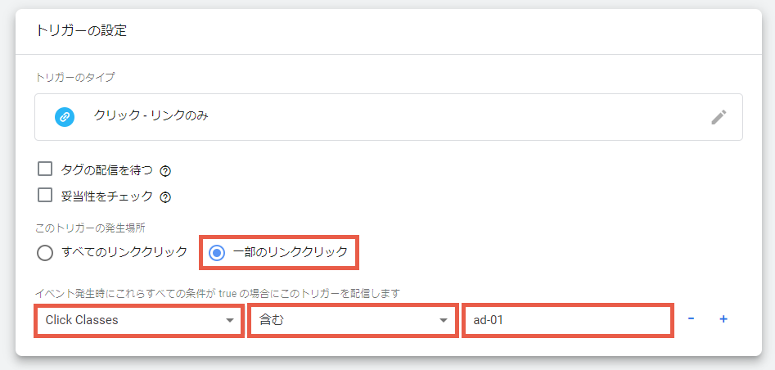Click the arrow on Click Classes dropdown

[x=229, y=321]
